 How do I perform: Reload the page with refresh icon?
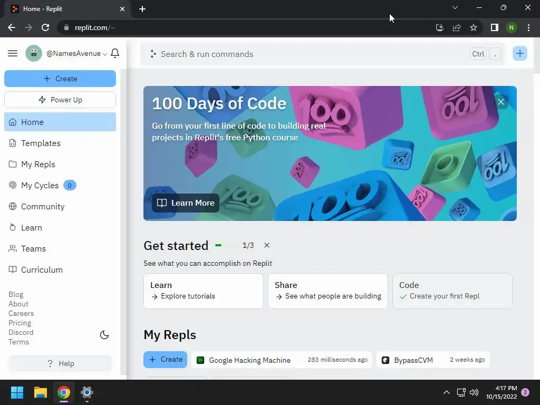pos(45,27)
